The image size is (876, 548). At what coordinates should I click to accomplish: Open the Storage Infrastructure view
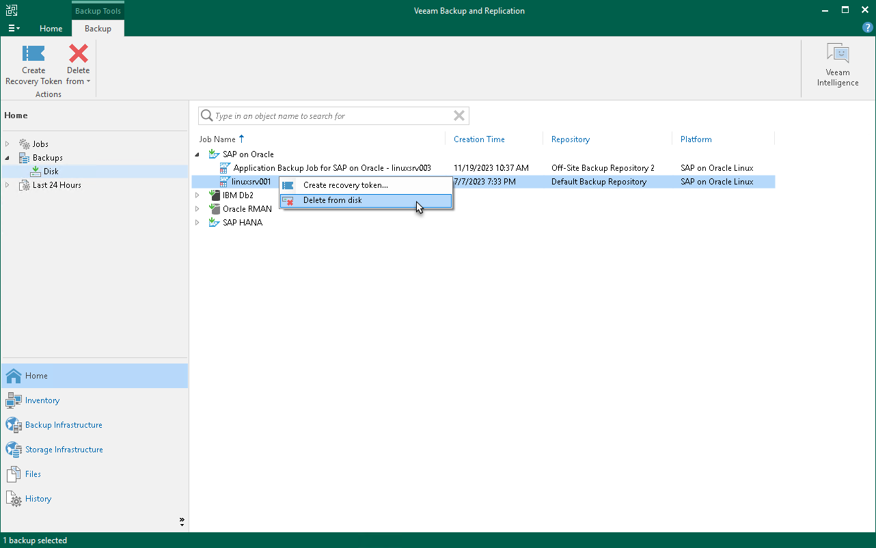point(64,450)
